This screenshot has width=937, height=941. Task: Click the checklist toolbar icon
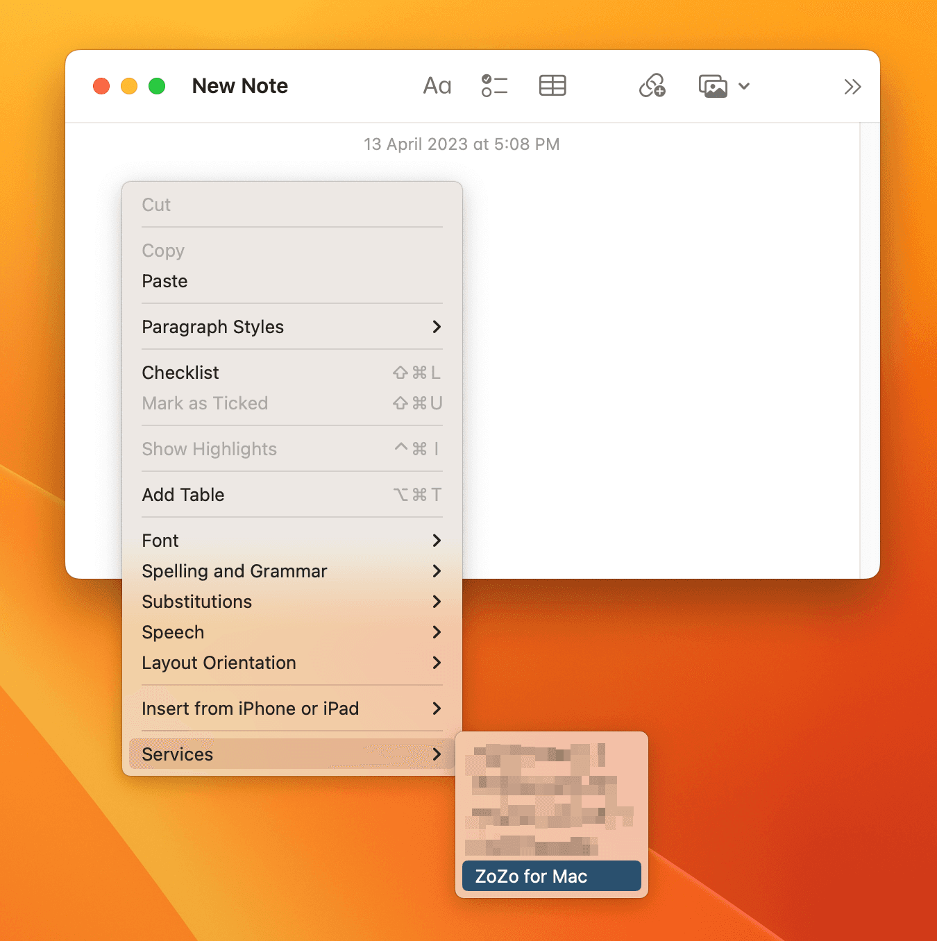495,86
